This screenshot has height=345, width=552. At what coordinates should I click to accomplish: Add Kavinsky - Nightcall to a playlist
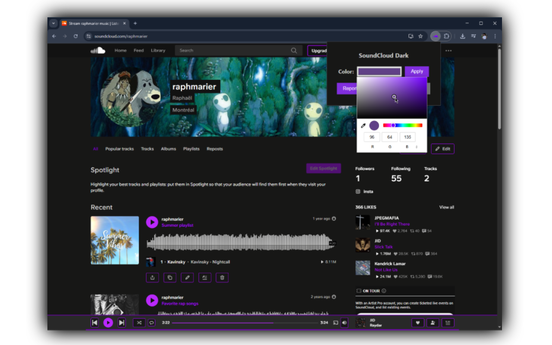[x=204, y=277]
